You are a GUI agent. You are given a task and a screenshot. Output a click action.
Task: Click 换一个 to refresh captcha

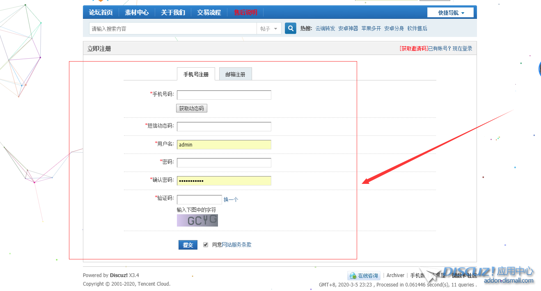tap(231, 199)
